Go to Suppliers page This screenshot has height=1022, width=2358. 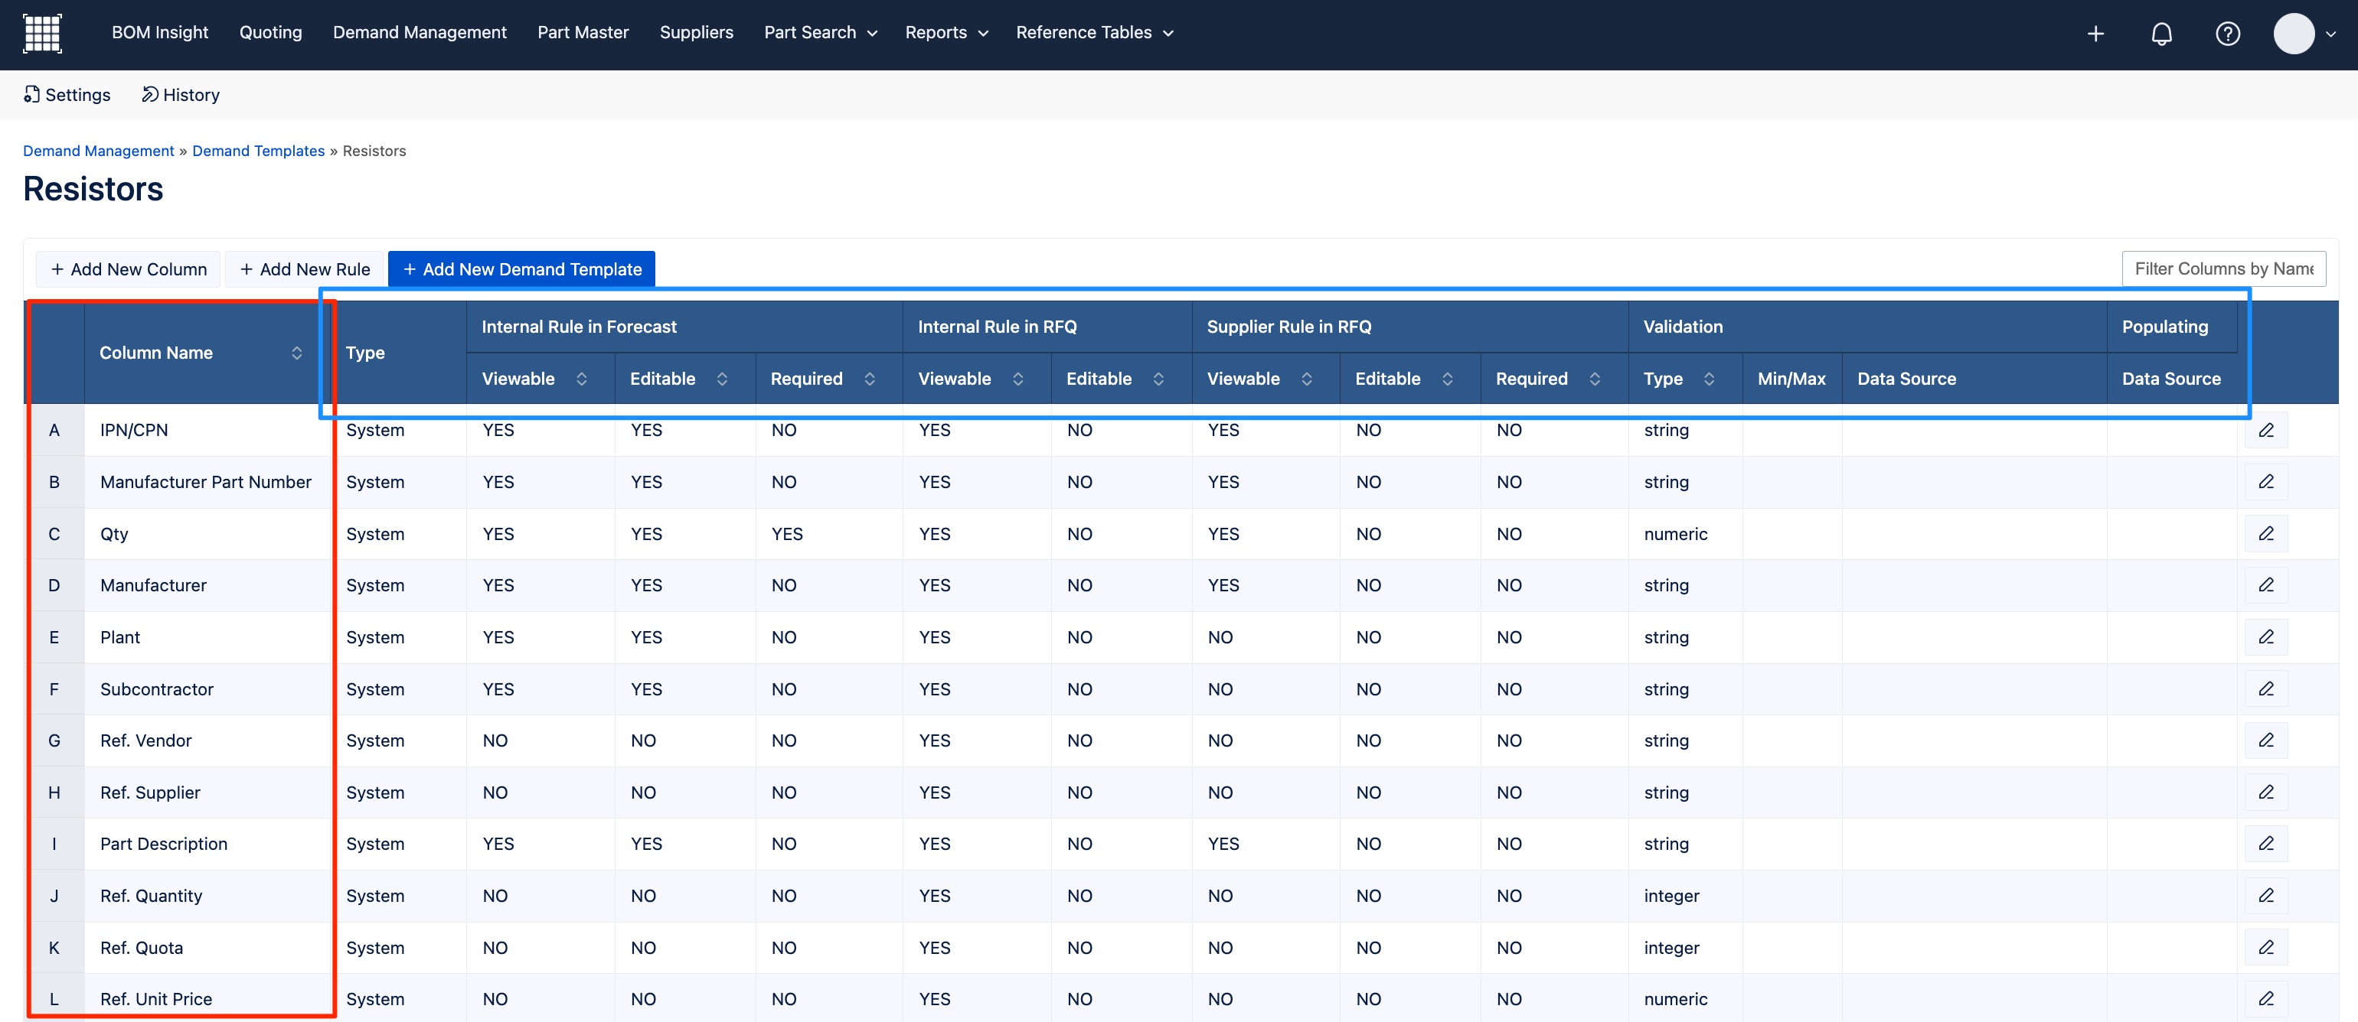tap(697, 33)
